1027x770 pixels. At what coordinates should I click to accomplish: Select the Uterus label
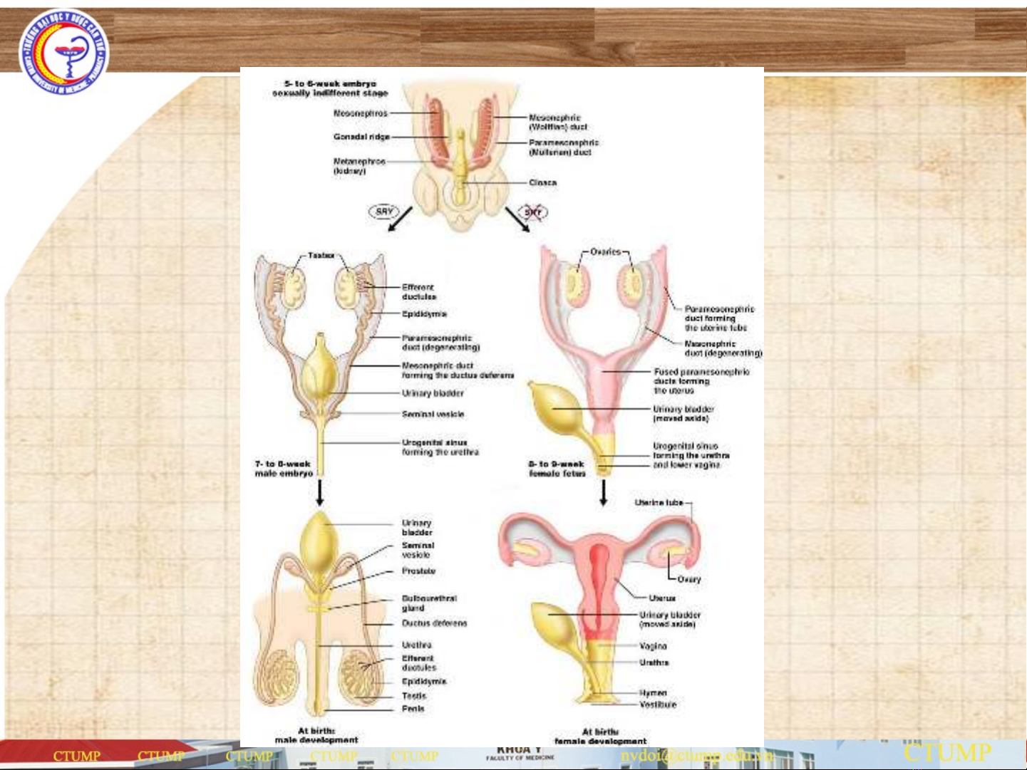click(662, 598)
